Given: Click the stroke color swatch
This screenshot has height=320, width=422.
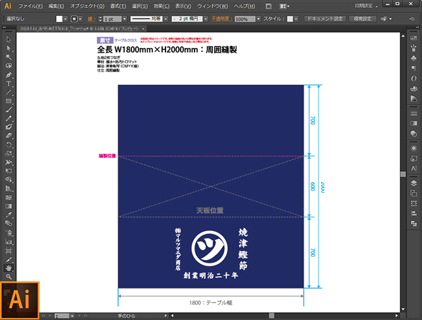Looking at the screenshot, I should [74, 19].
